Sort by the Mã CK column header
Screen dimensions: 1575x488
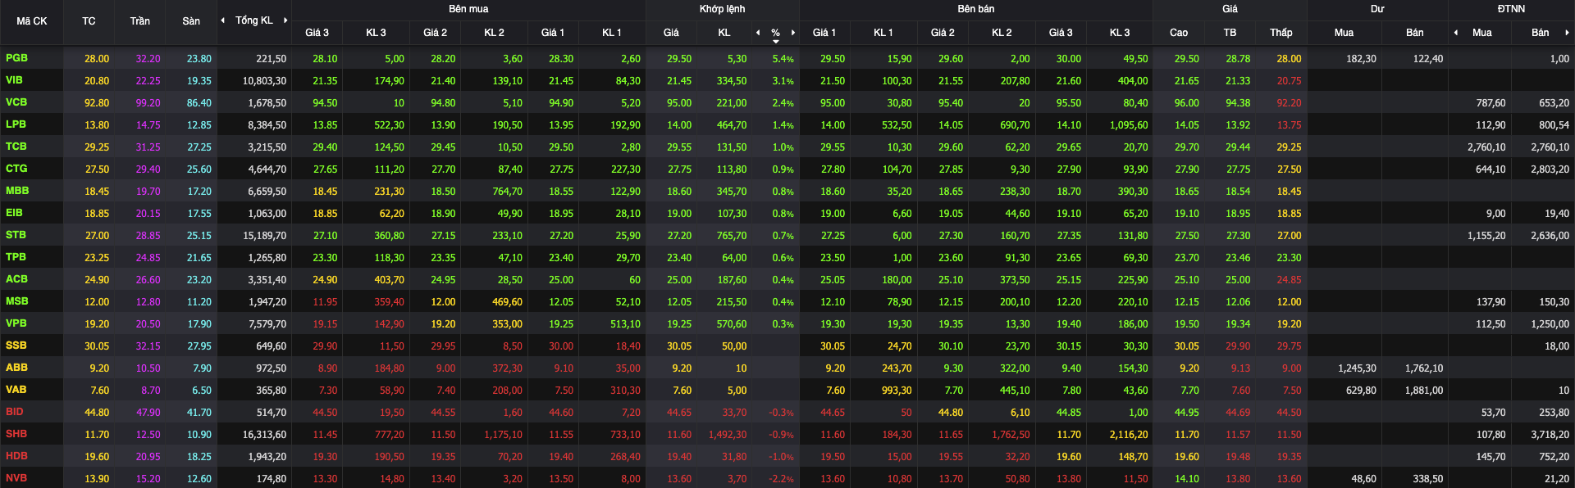tap(32, 21)
